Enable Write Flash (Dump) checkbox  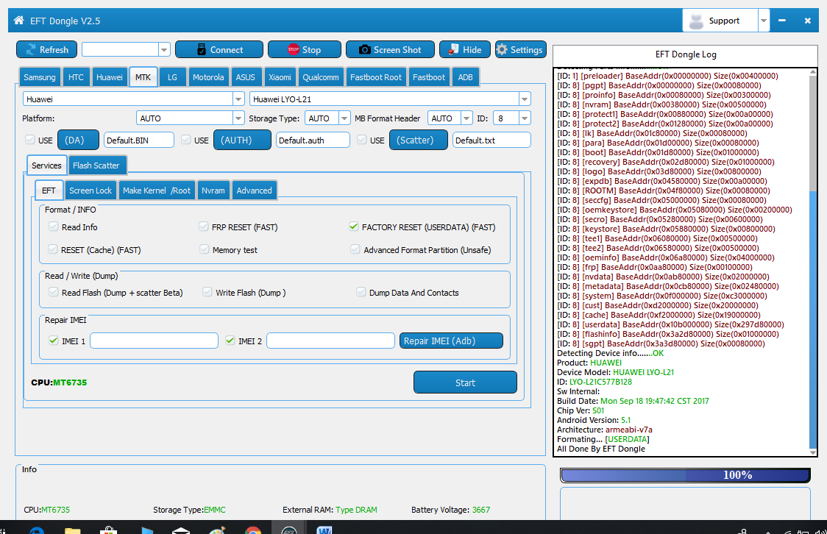tap(207, 292)
